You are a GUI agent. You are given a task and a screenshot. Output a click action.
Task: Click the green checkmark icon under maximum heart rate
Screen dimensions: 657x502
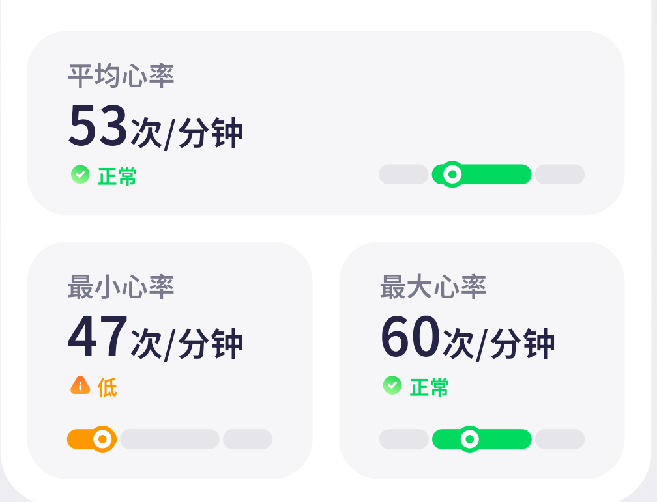(392, 385)
